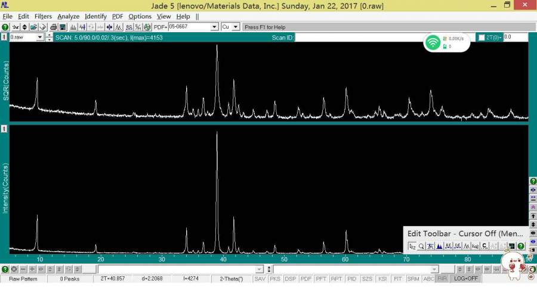Toggle the 2T(0) checkbox
The image size is (537, 287).
[x=482, y=38]
